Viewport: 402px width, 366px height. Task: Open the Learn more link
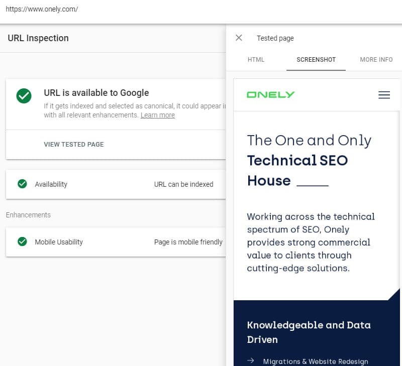(158, 115)
